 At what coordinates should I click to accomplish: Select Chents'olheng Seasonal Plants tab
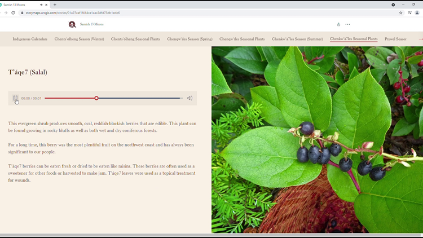(135, 39)
